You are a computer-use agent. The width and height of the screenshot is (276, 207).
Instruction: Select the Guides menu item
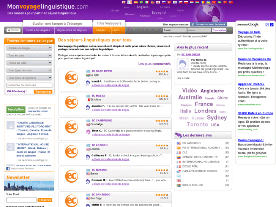101,30
